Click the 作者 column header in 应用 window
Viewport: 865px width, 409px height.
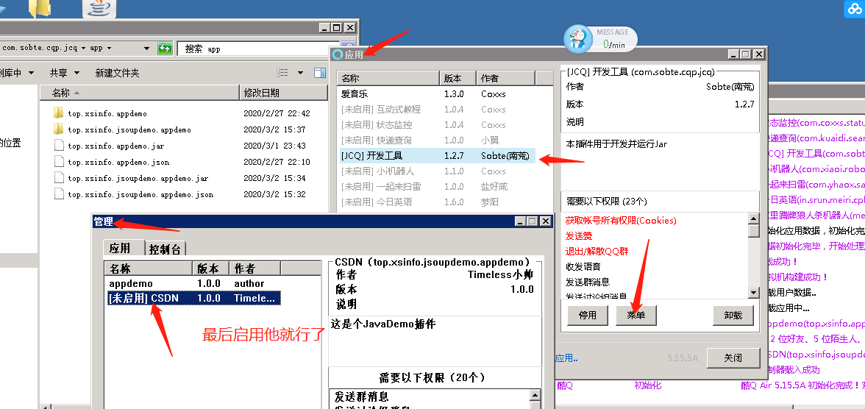click(x=506, y=79)
